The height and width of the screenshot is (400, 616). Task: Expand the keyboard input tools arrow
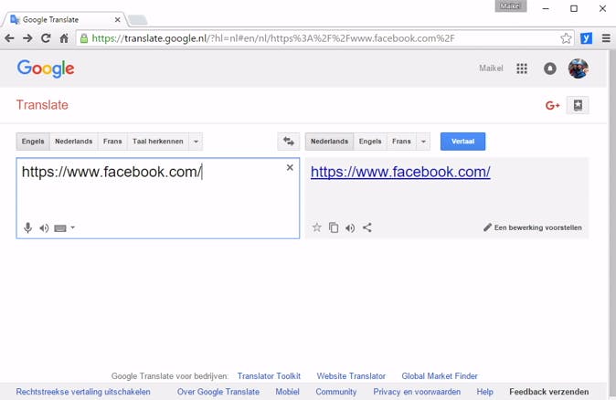click(73, 227)
